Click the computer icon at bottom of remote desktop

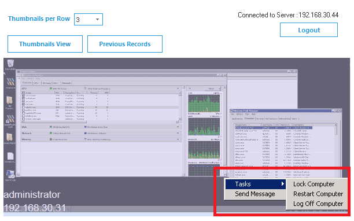coord(10,175)
